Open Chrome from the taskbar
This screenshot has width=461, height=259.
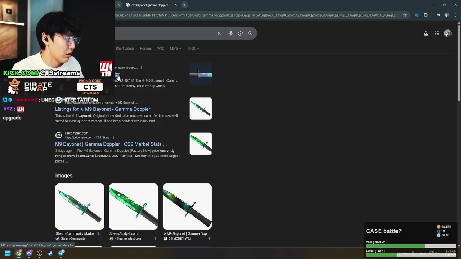(18, 253)
